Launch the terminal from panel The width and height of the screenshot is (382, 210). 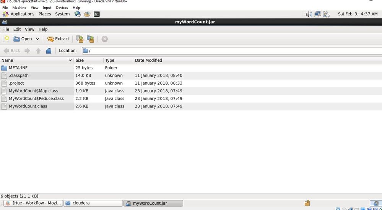(97, 14)
